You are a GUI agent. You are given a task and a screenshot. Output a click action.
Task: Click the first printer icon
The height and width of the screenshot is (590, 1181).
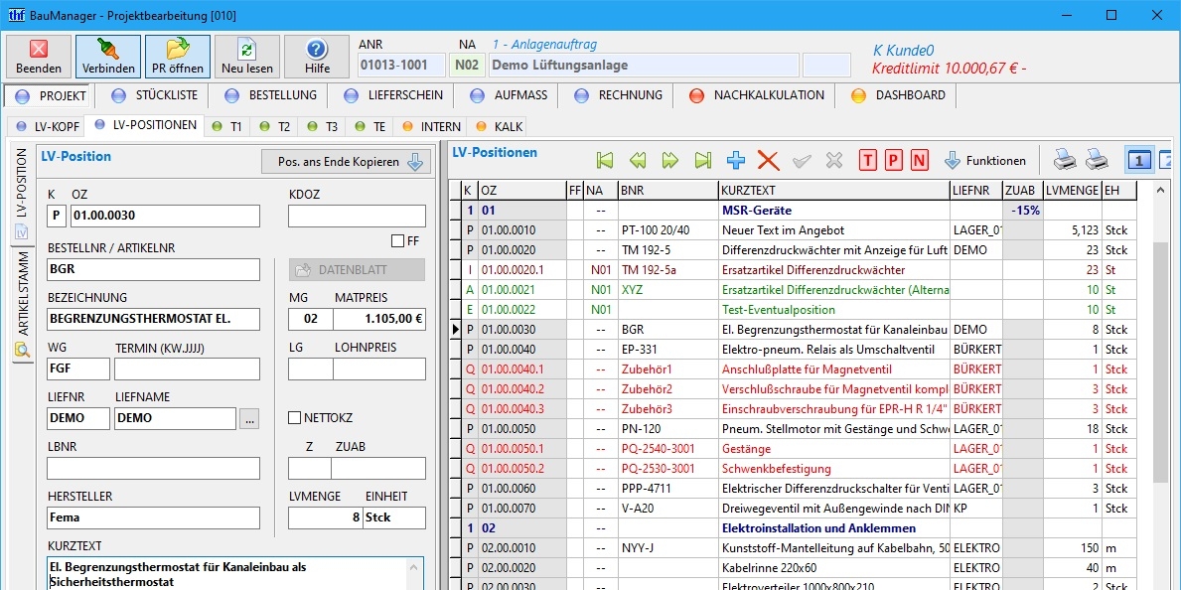(x=1064, y=160)
